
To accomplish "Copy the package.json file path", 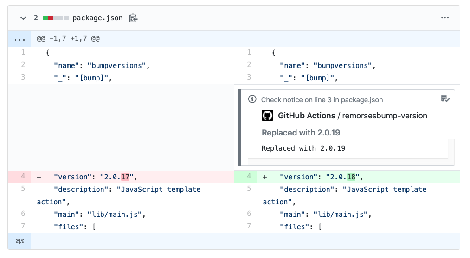I will [x=133, y=18].
